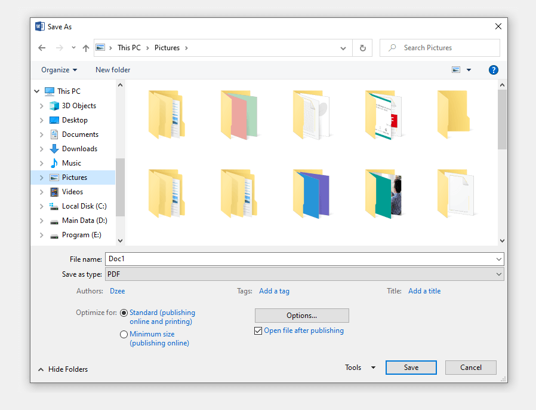The width and height of the screenshot is (536, 410).
Task: Click the Search Pictures field
Action: [x=439, y=48]
